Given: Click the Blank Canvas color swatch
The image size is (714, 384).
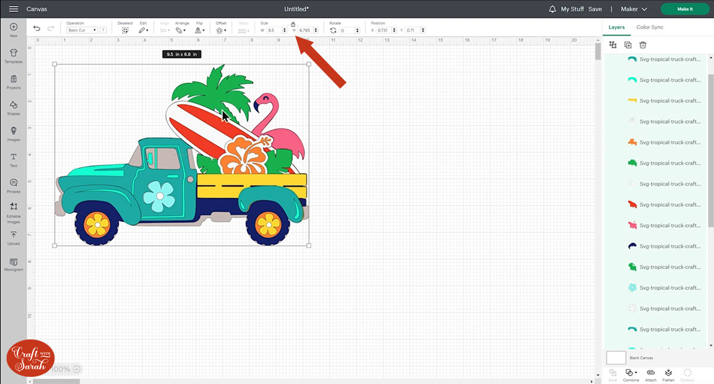Looking at the screenshot, I should 616,357.
